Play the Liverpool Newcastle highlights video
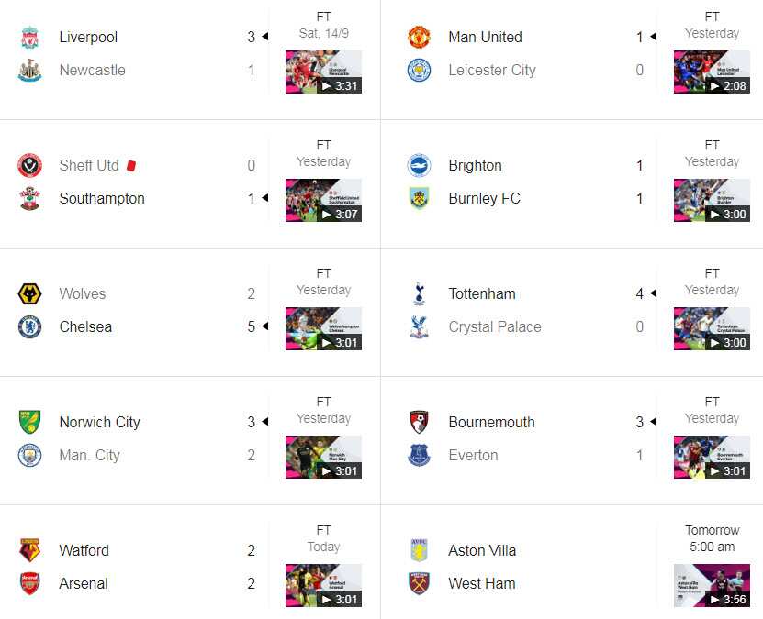This screenshot has height=619, width=763. (x=323, y=72)
